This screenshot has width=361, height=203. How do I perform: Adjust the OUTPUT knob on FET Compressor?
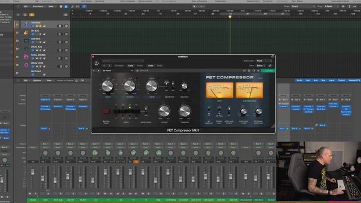130,86
